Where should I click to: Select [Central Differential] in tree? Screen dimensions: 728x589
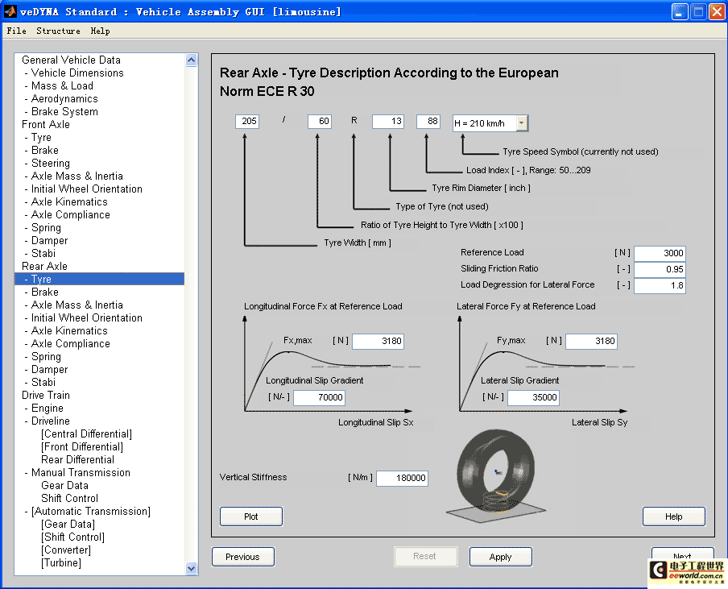tap(86, 433)
